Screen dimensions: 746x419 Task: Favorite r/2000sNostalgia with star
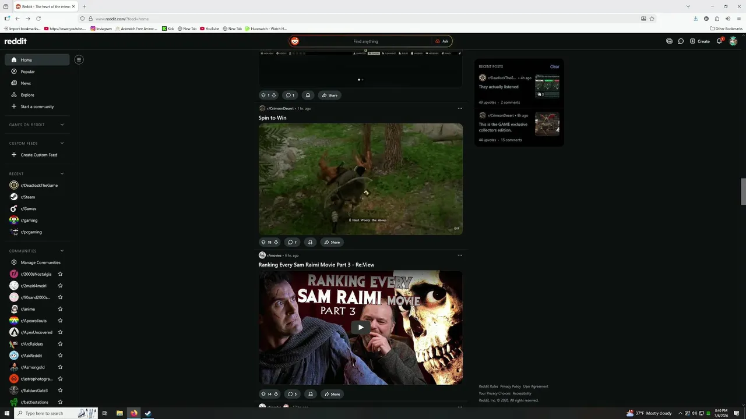pos(60,274)
